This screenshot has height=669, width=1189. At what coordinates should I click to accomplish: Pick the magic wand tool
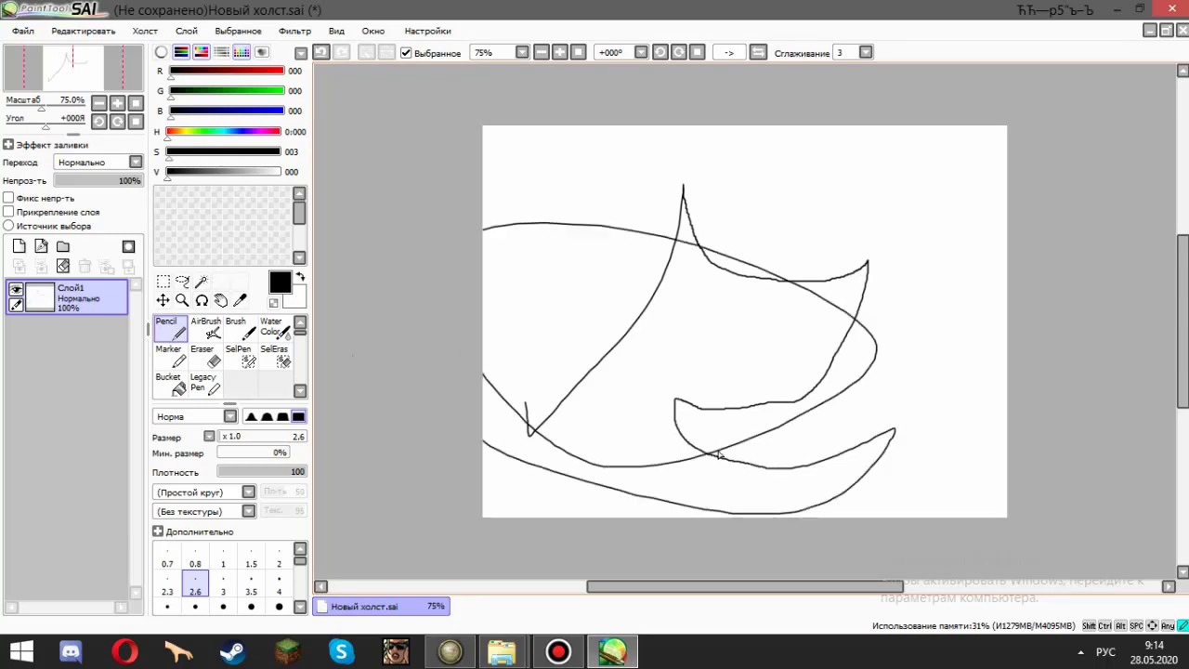(202, 282)
